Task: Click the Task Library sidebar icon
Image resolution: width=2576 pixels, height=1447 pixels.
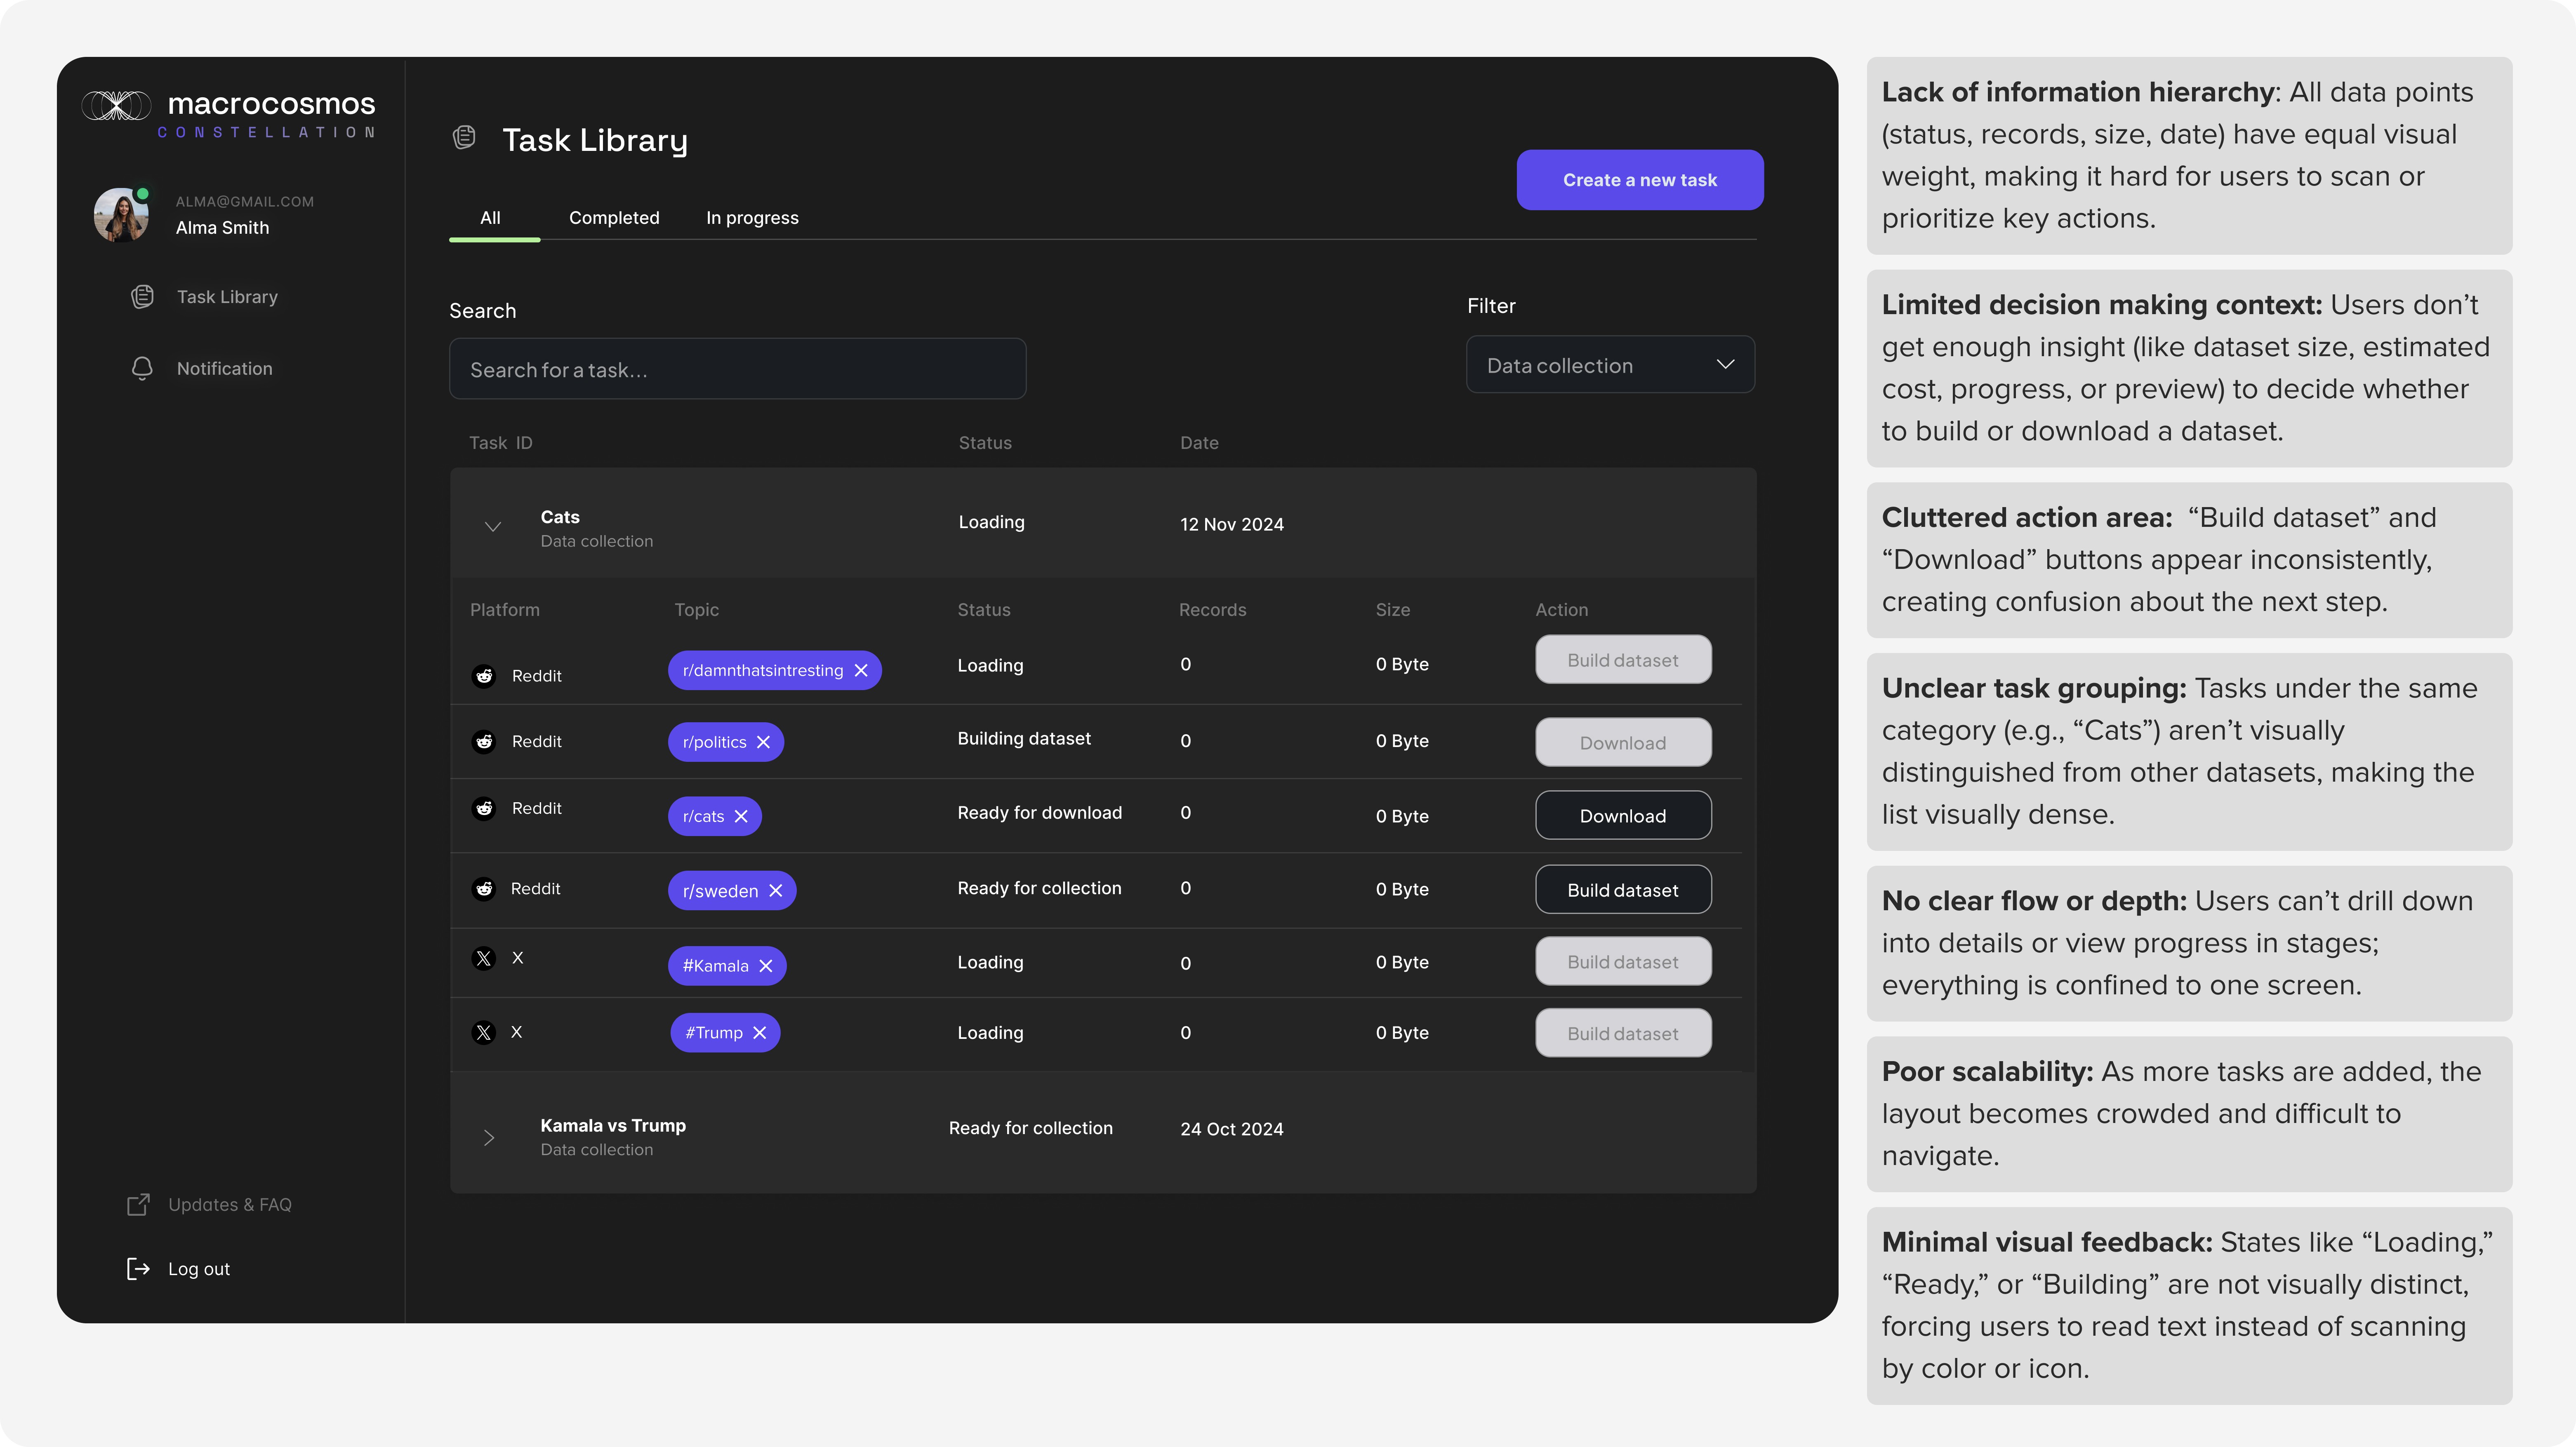Action: coord(142,297)
